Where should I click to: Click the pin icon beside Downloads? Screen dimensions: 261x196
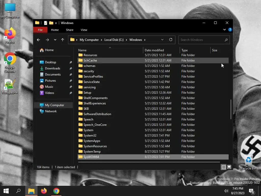coord(71,68)
